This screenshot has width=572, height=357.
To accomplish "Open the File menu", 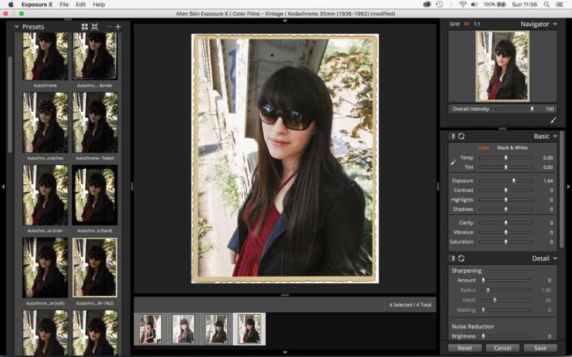I will pyautogui.click(x=64, y=5).
